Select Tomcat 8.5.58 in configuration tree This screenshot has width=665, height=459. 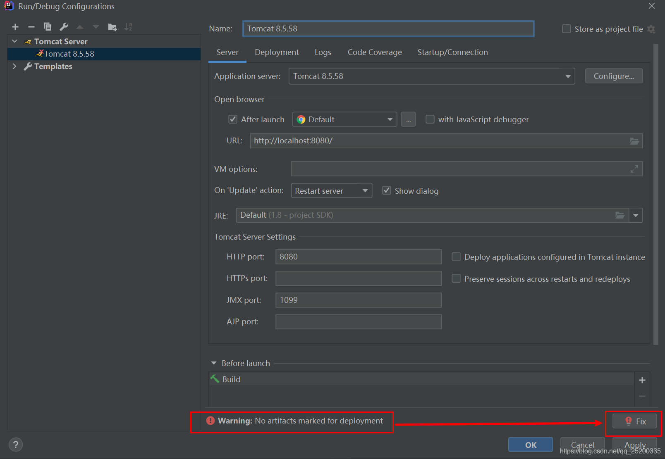pos(104,54)
